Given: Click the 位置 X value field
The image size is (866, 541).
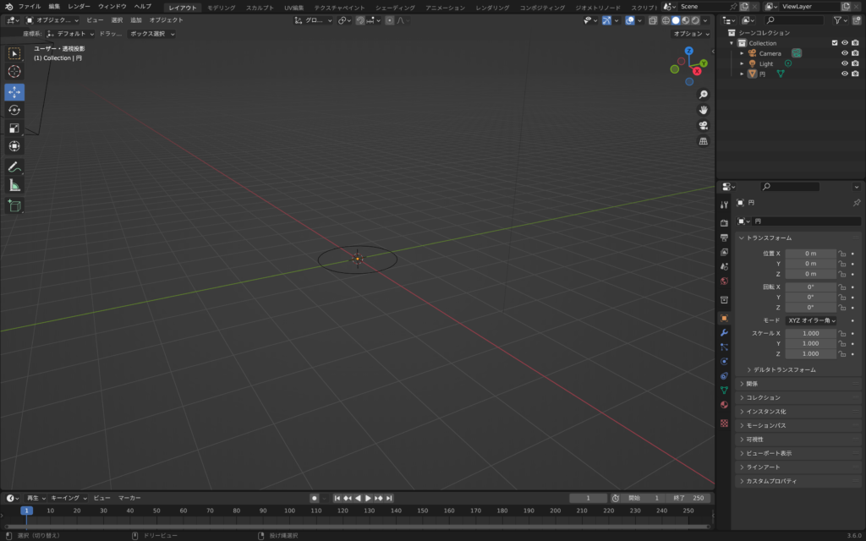Looking at the screenshot, I should [810, 254].
